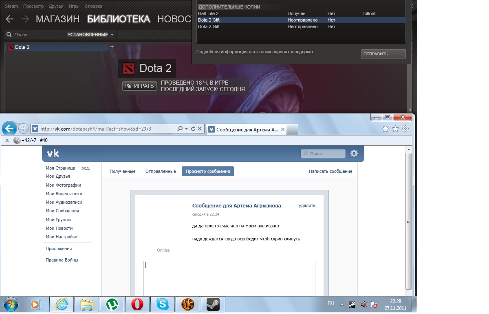This screenshot has height=314, width=489.
Task: Add a game category with the plus icon
Action: pos(112,47)
